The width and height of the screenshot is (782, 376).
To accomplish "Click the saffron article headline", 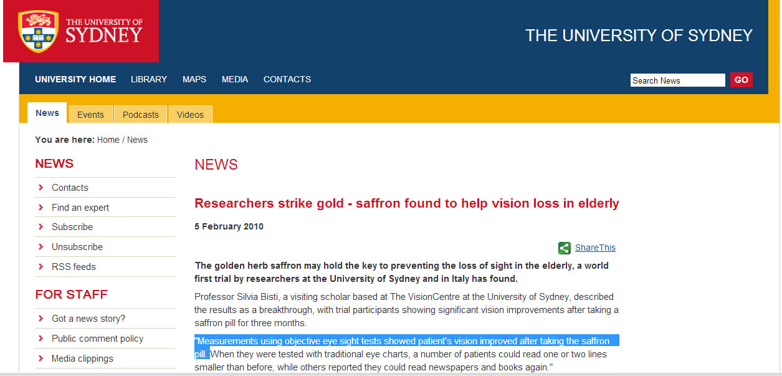I will (406, 203).
